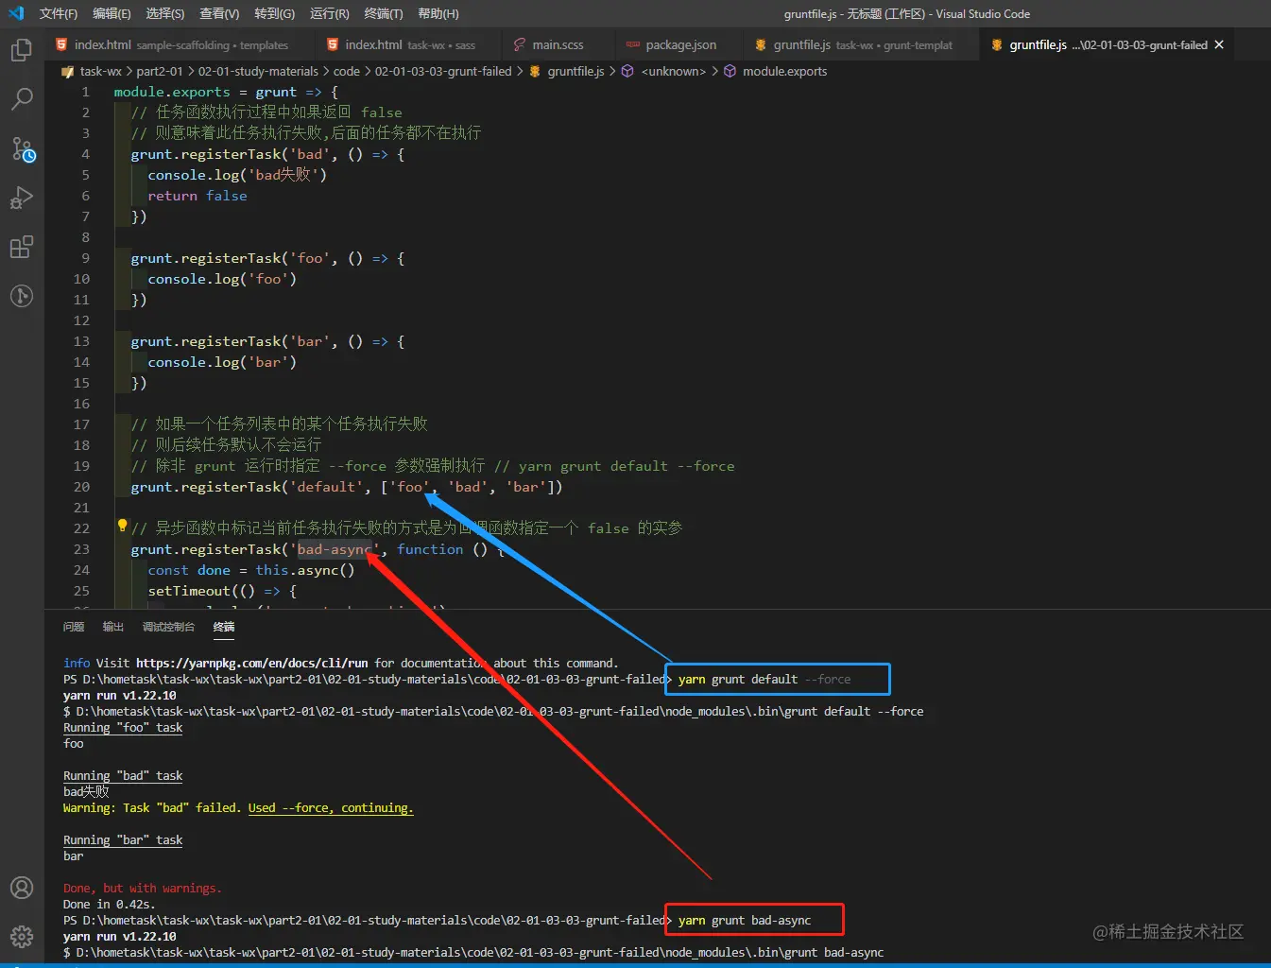
Task: Open the 选择(S) menu
Action: (x=165, y=13)
